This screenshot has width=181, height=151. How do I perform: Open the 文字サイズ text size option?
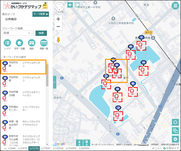[171, 148]
